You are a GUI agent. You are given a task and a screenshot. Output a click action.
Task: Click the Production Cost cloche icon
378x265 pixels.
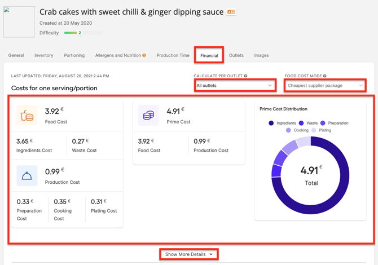click(x=27, y=175)
